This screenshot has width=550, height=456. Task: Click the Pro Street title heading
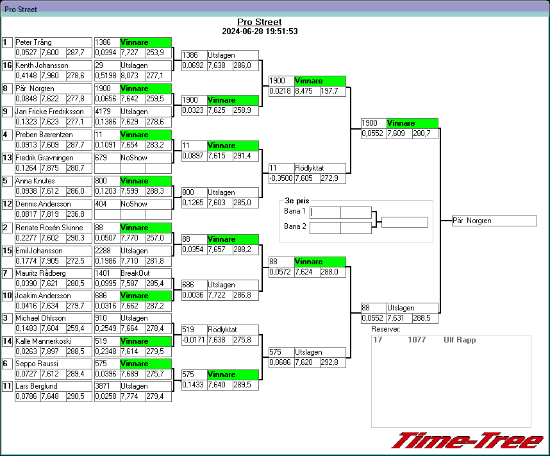pyautogui.click(x=259, y=22)
